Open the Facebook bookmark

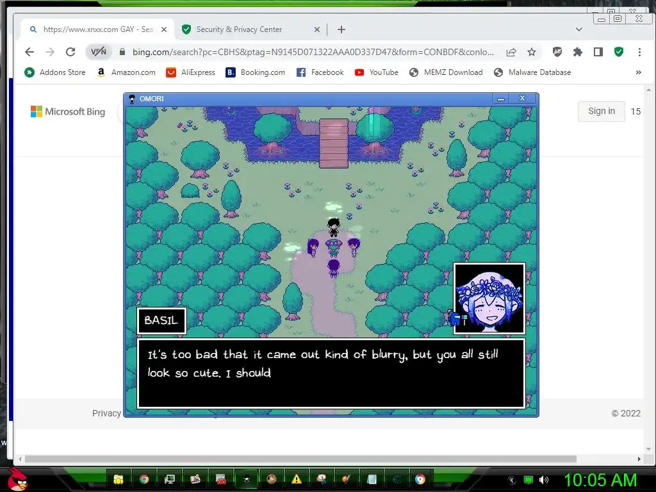(x=320, y=72)
